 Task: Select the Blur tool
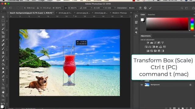(3, 68)
